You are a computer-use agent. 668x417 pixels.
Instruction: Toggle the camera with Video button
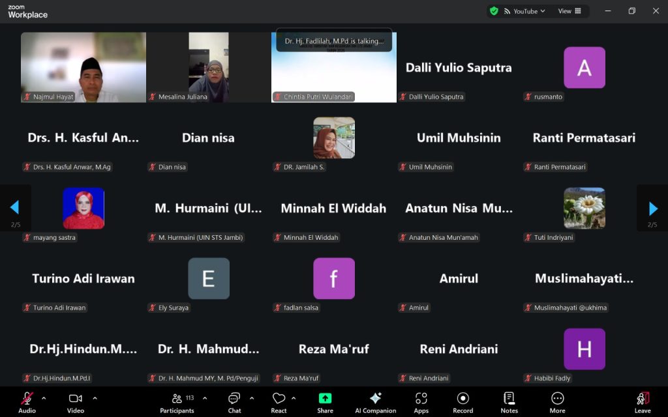tap(75, 402)
